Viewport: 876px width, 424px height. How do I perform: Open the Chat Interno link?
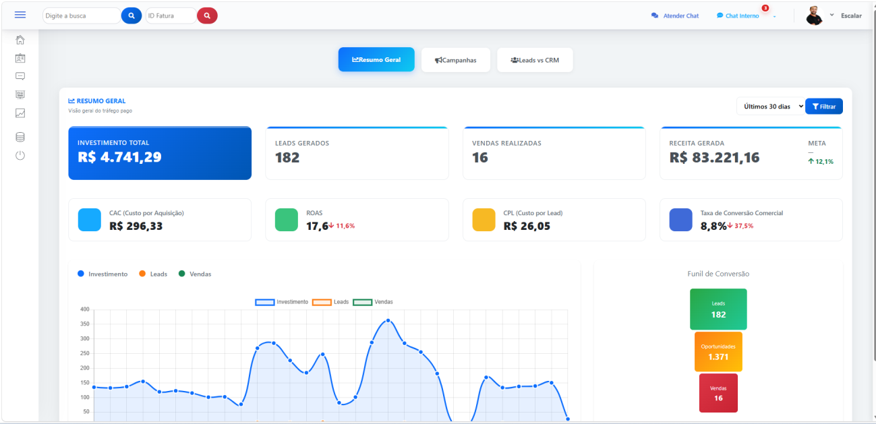click(x=738, y=16)
